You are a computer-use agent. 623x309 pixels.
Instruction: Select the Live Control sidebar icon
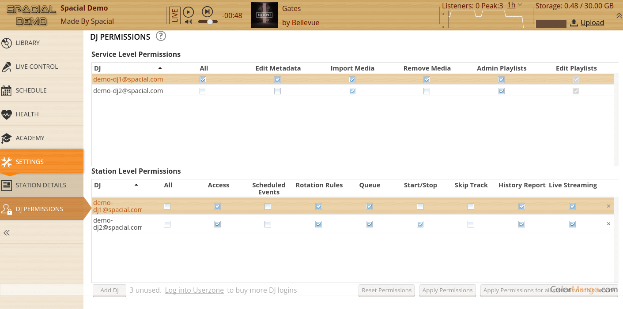tap(38, 66)
